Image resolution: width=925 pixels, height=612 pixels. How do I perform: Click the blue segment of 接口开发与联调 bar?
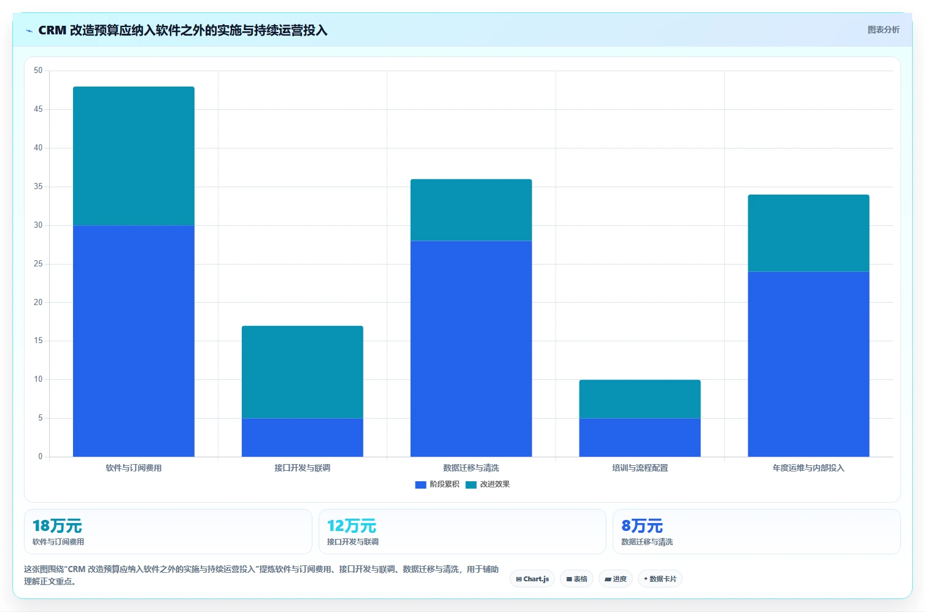(303, 437)
